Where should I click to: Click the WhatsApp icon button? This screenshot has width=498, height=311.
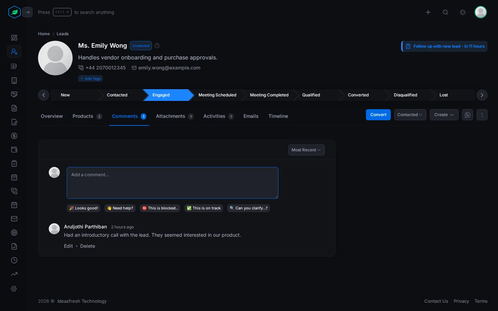click(468, 115)
